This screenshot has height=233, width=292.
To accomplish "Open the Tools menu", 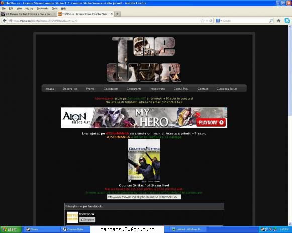I will coord(55,8).
